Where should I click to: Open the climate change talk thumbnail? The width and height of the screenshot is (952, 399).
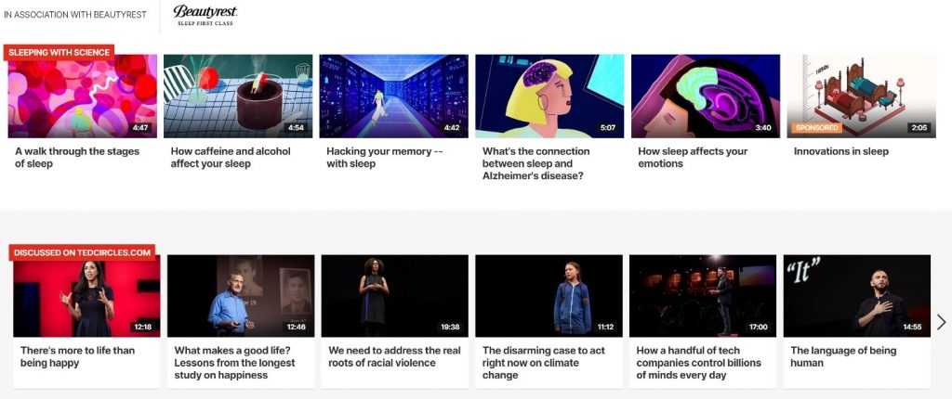coord(549,296)
